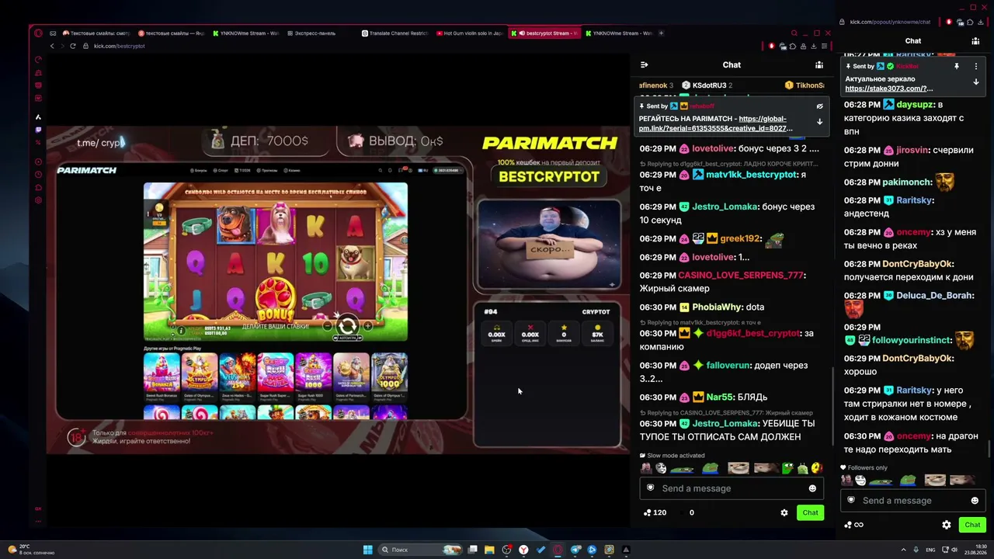
Task: Open viewer list in the popout chat
Action: coord(975,41)
